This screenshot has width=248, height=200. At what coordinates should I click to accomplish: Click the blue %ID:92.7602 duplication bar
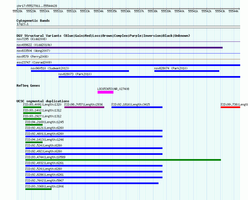[92, 183]
